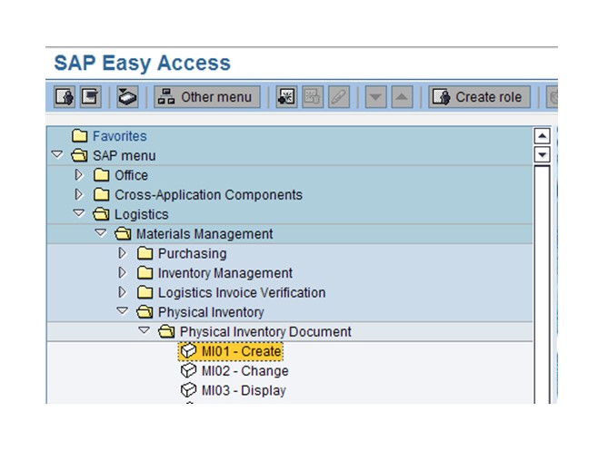Click the Move Favorites Down arrow

pos(375,97)
